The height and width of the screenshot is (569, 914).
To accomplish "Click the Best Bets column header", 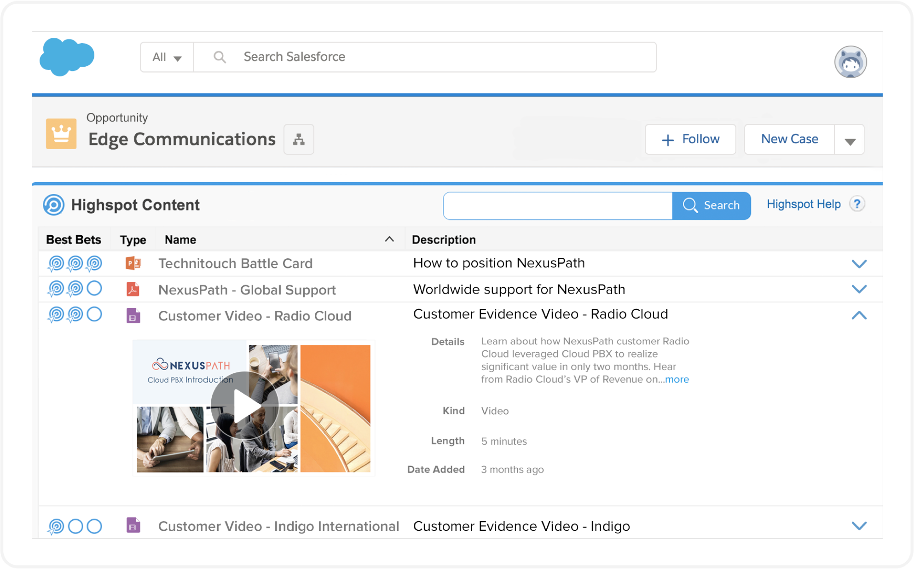I will pos(74,240).
